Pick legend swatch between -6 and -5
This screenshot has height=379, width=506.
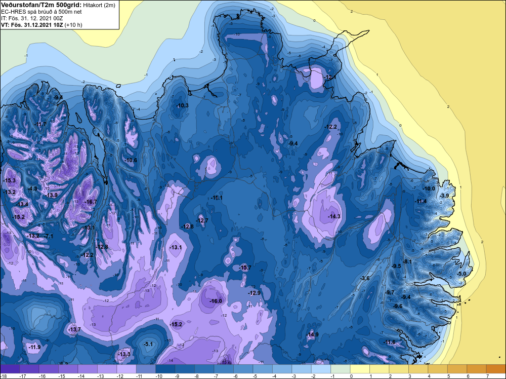(243, 369)
